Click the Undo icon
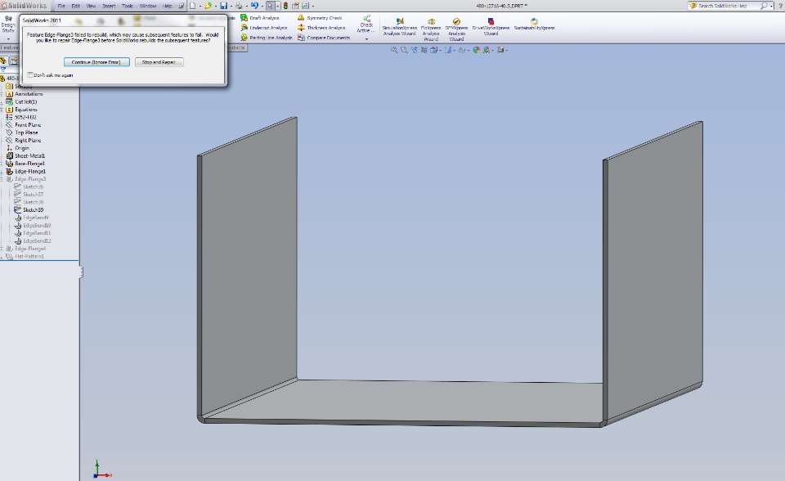 click(254, 6)
